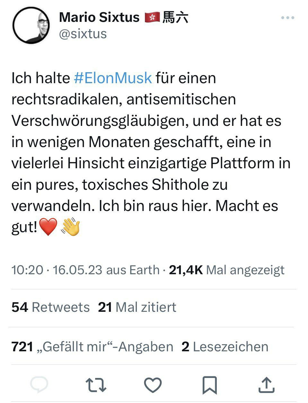This screenshot has width=308, height=403.
Task: Click the #ElonMusk hashtag link
Action: coord(113,78)
